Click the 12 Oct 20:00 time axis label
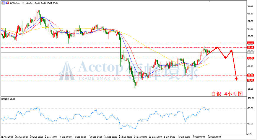Image resolution: width=257 pixels, height=140 pixels. click(214, 137)
